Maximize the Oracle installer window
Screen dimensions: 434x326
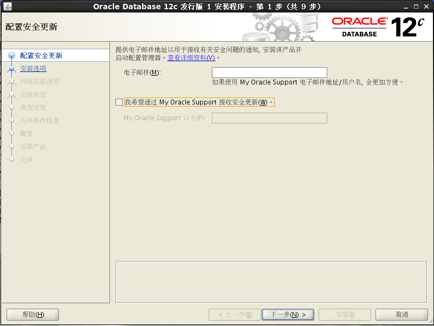point(416,6)
